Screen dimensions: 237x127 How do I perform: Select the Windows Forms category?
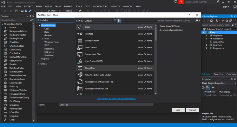click(x=52, y=42)
